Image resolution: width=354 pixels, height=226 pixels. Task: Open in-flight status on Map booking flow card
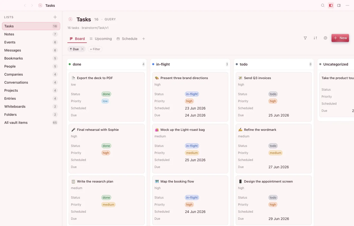pos(192,198)
